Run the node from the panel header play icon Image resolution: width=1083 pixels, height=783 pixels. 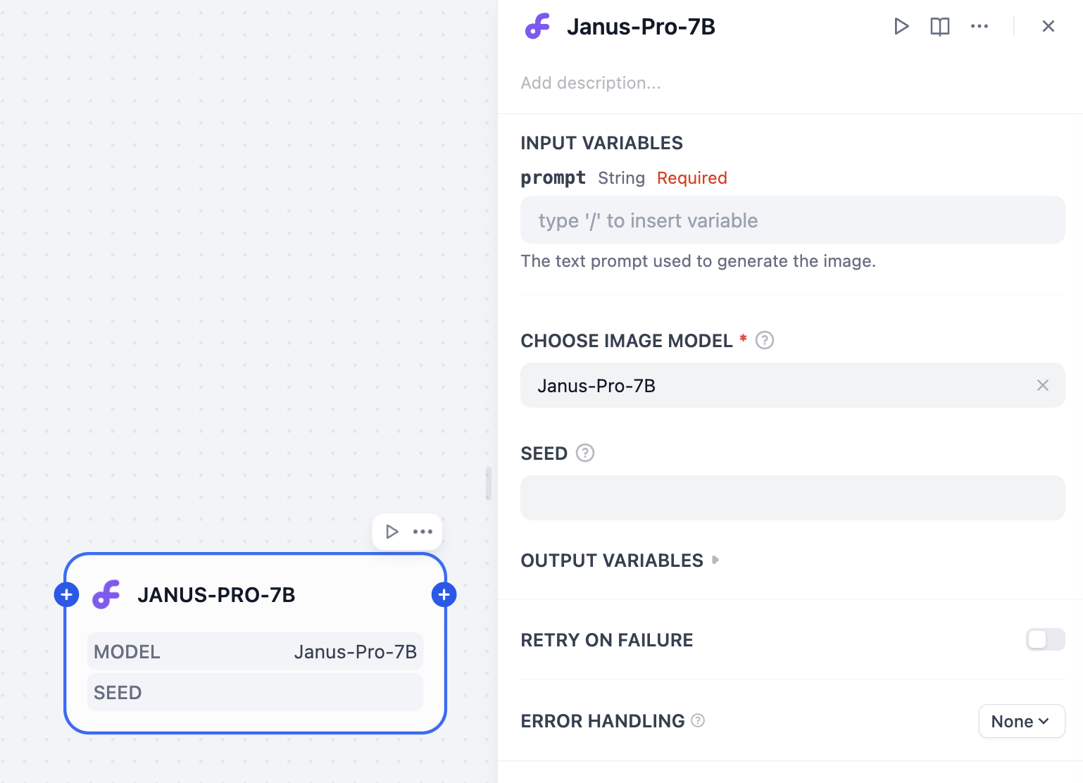point(901,27)
